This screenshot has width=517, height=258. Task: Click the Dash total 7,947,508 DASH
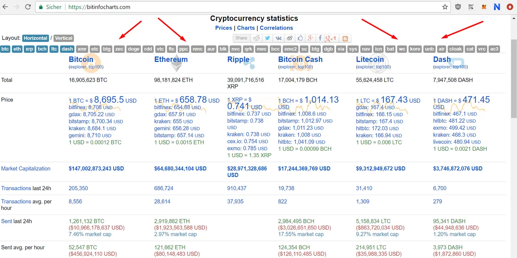pos(453,80)
